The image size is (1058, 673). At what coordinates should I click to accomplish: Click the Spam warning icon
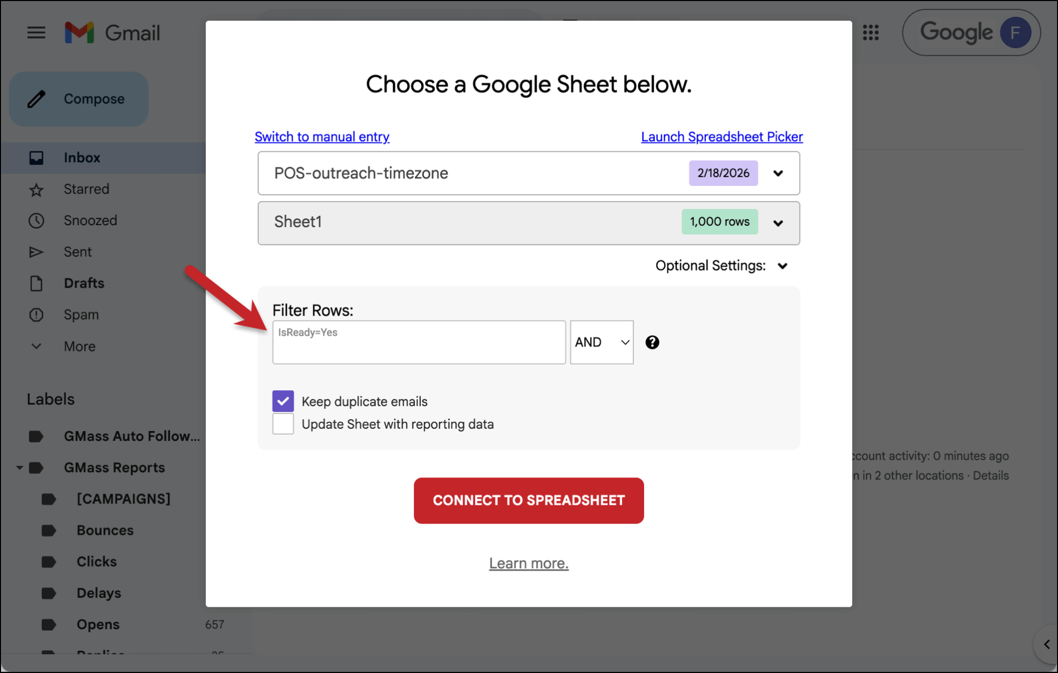[36, 315]
